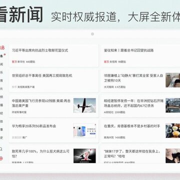Open the thumbnail beside the 妹妹17岁了 article
Viewport: 180px width, 180px height.
(x=173, y=156)
